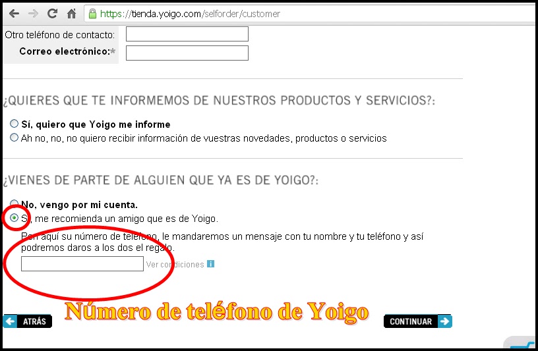538x351 pixels.
Task: Click the friend's phone number input field
Action: click(82, 264)
